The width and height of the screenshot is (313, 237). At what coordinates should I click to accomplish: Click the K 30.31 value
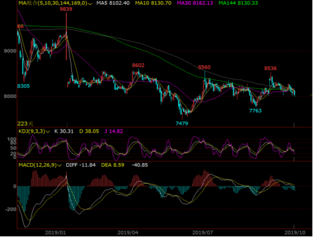64,131
